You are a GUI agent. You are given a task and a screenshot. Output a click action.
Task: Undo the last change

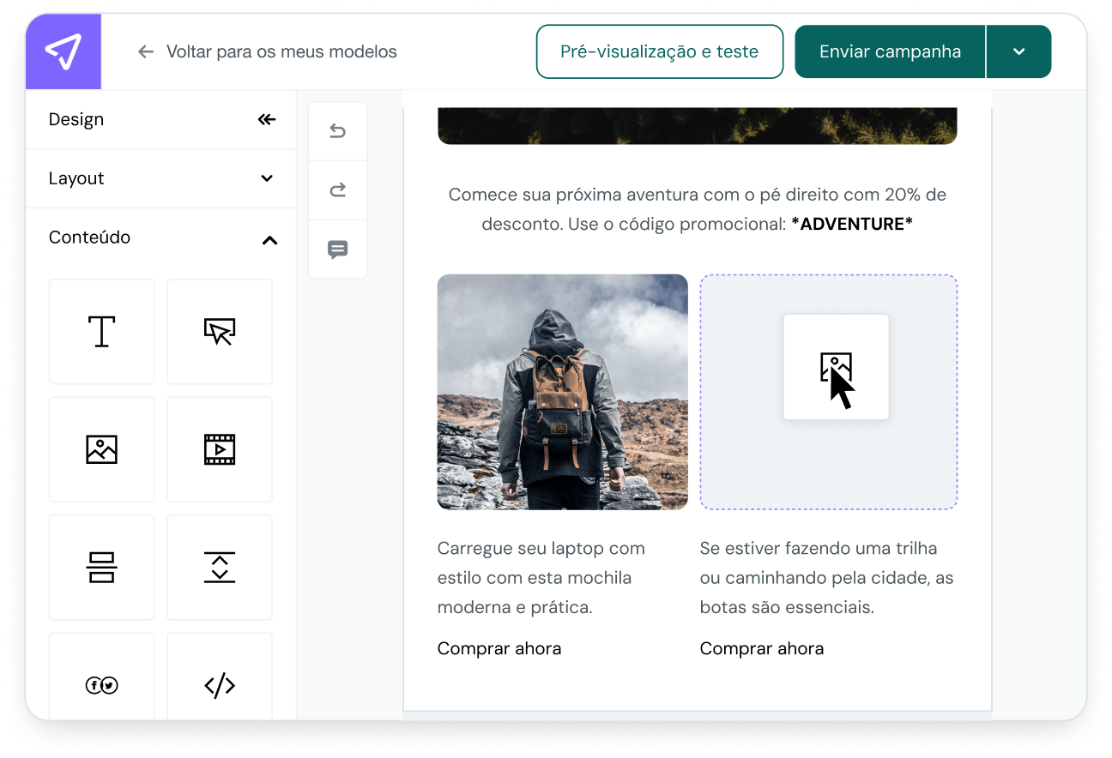coord(337,130)
